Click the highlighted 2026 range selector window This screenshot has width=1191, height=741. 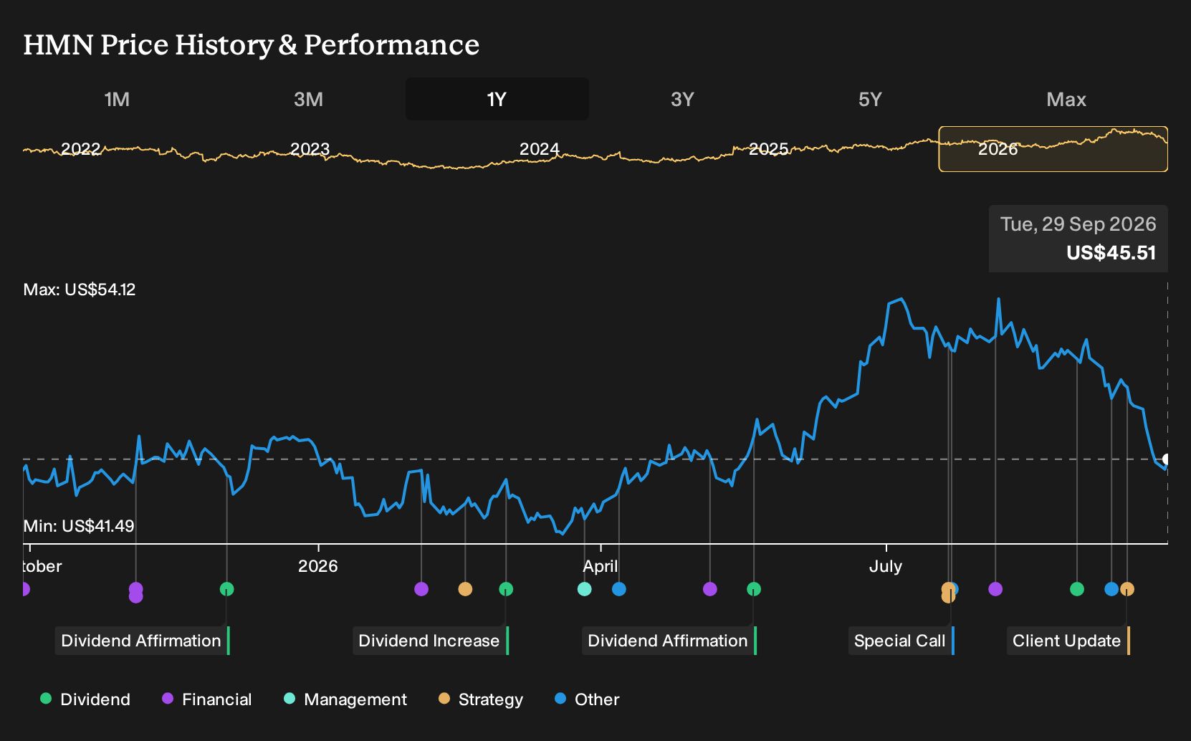tap(1053, 149)
